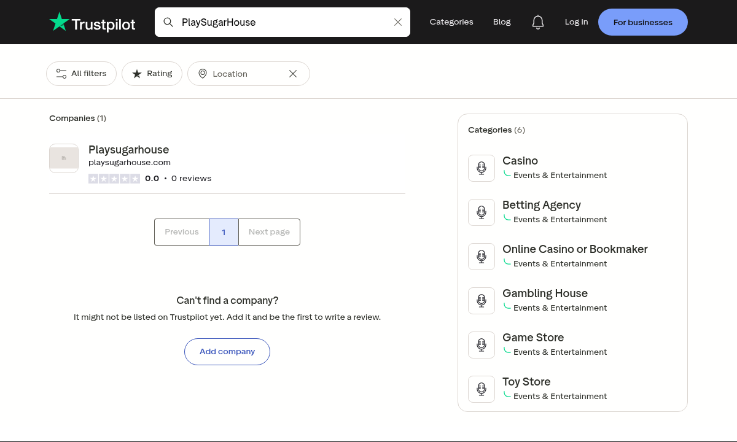Image resolution: width=737 pixels, height=442 pixels.
Task: Click Events & Entertainment under Casino
Action: 560,176
